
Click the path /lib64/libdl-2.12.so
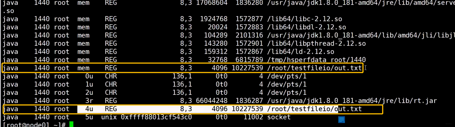306,27
